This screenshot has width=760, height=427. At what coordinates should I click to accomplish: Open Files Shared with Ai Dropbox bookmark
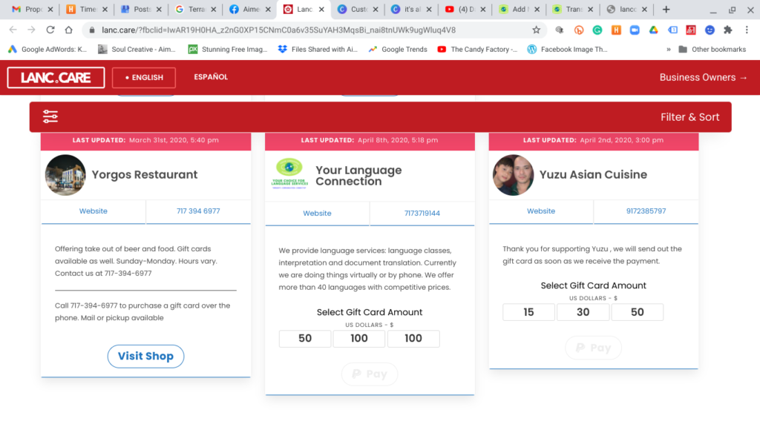click(318, 50)
